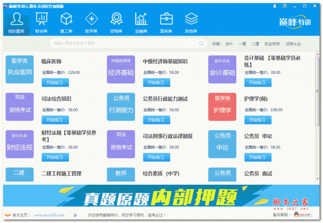Image resolution: width=323 pixels, height=223 pixels.
Task: Click the 会计基础 course thumbnail
Action: (x=222, y=69)
